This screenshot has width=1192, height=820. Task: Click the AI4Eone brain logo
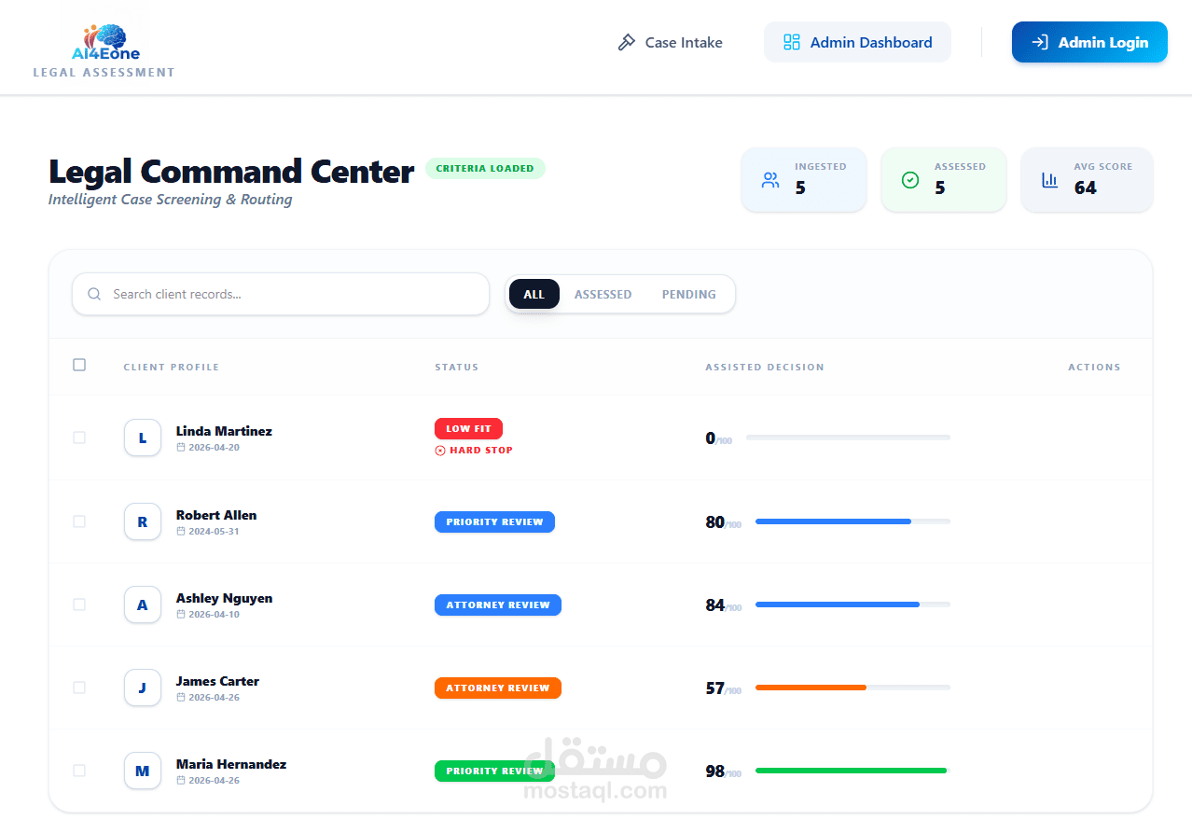click(105, 43)
